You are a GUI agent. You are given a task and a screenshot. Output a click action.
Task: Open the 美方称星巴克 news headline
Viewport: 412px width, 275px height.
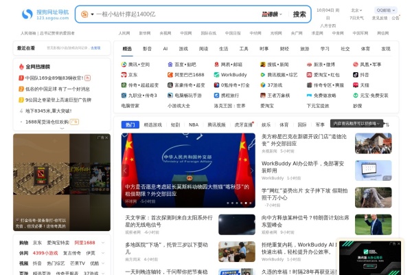(304, 140)
